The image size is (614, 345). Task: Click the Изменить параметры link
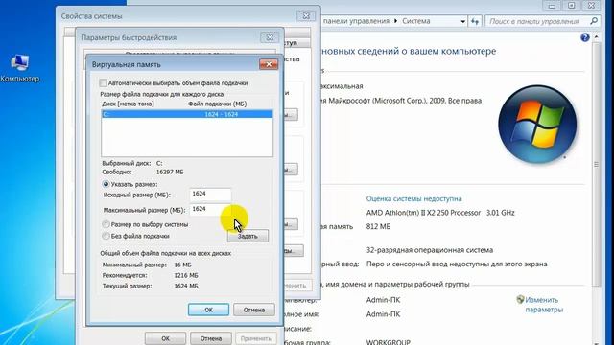(544, 305)
